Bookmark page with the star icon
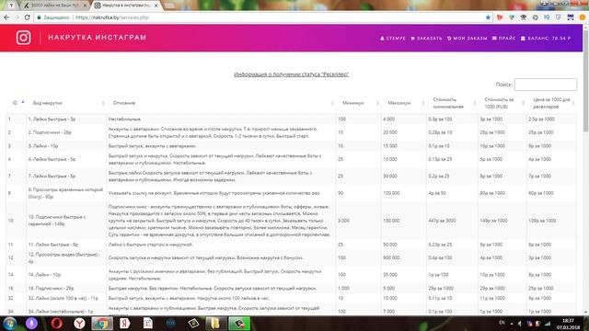Viewport: 589px width, 331px height. pyautogui.click(x=488, y=17)
